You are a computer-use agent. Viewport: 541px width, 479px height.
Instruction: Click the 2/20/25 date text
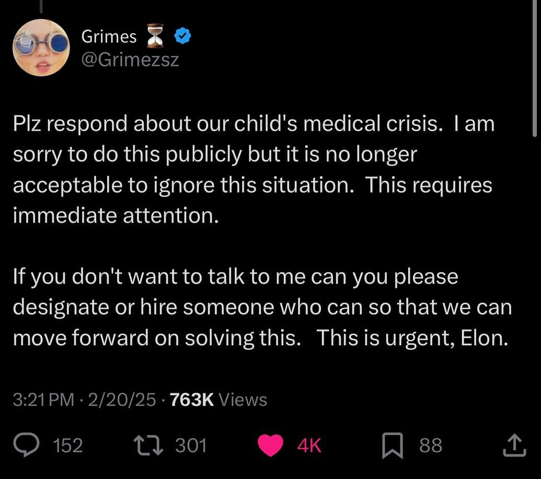[122, 400]
